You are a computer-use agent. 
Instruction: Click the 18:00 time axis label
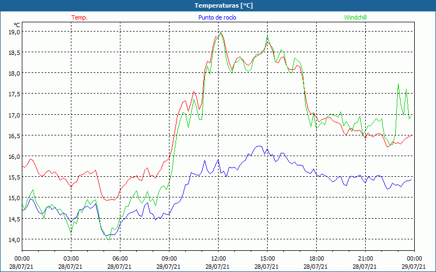[316, 258]
